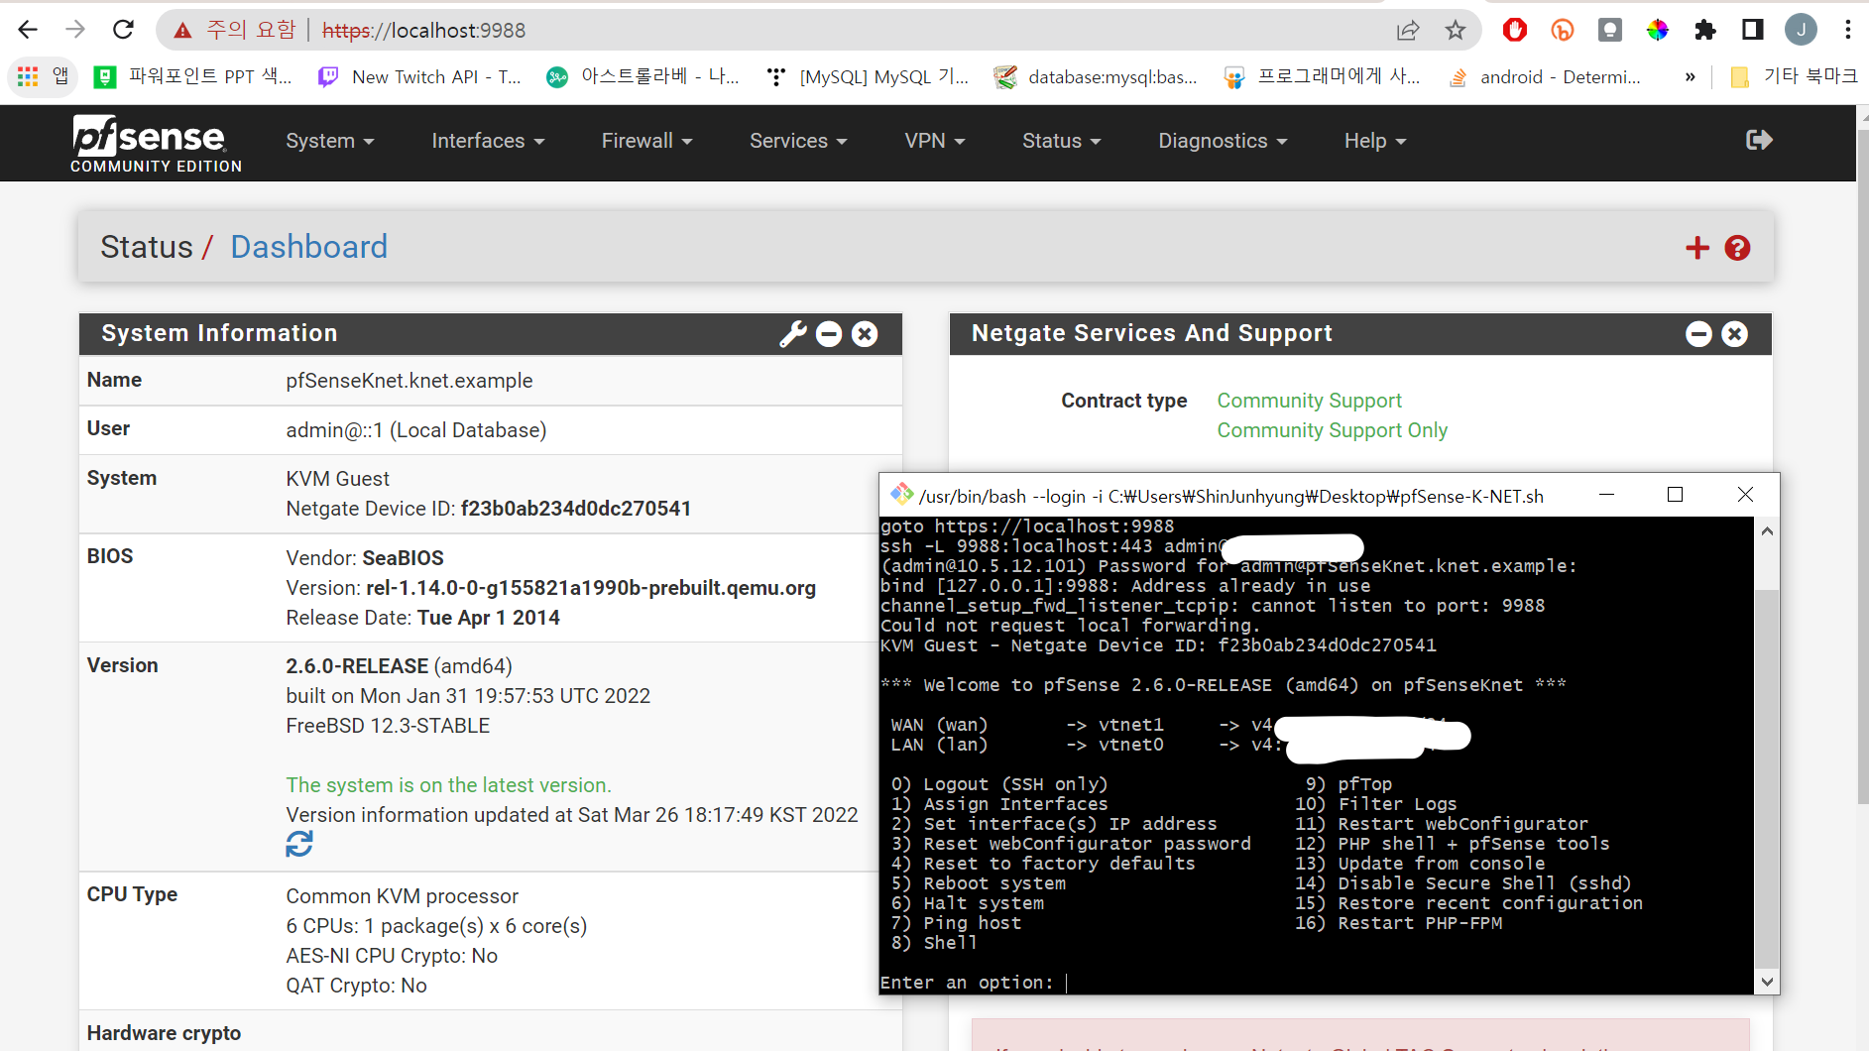
Task: Open the Firewall dropdown menu
Action: 646,141
